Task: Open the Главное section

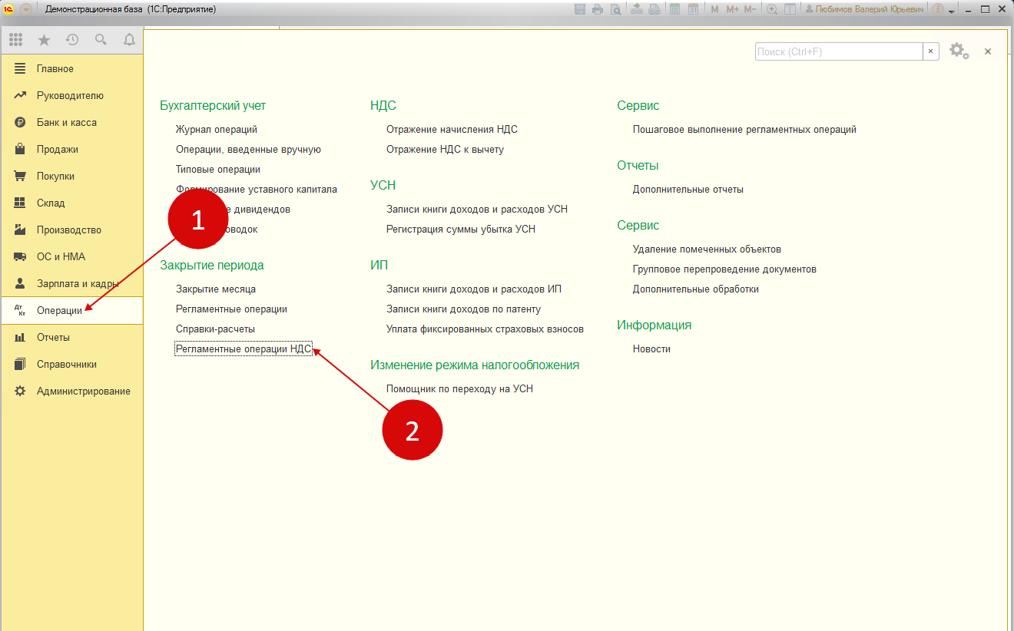Action: 71,69
